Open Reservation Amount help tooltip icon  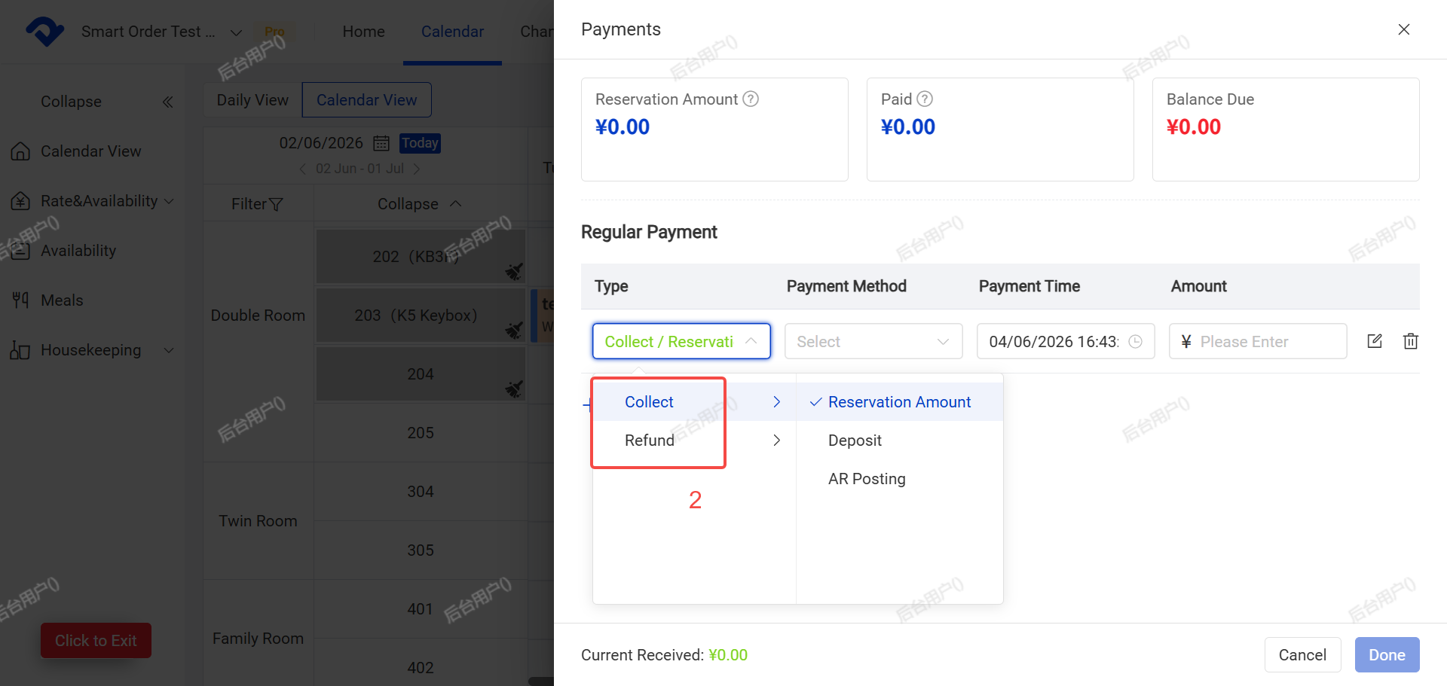point(751,99)
